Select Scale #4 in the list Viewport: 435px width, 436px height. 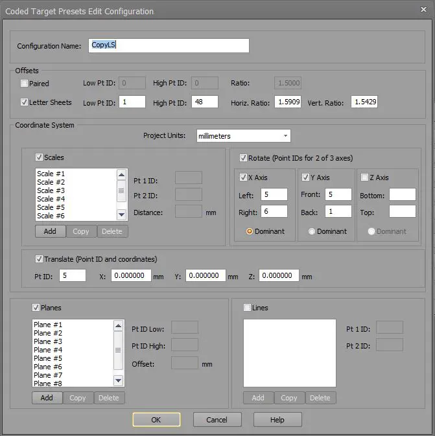51,199
